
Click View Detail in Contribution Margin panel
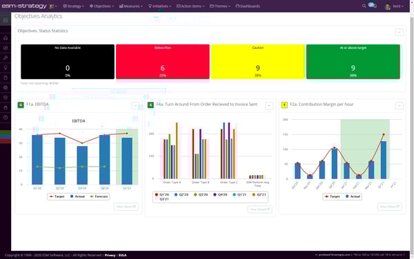pos(390,207)
